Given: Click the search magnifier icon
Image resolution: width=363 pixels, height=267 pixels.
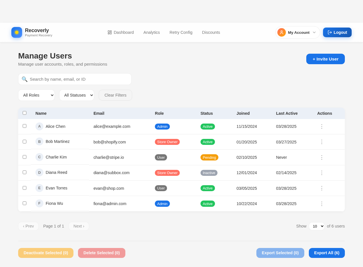Looking at the screenshot, I should 25,79.
